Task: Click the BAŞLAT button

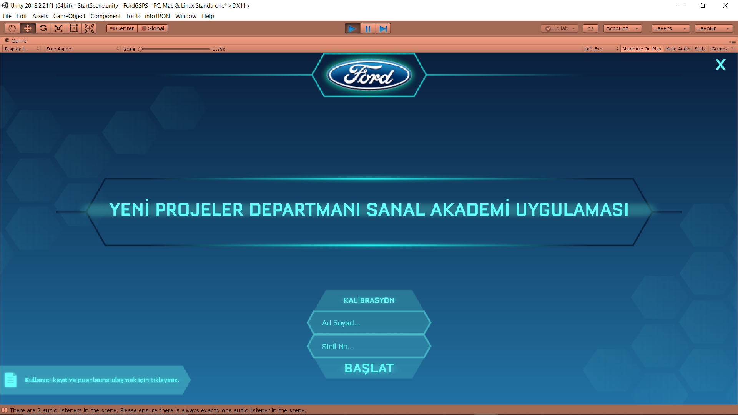Action: click(x=369, y=368)
